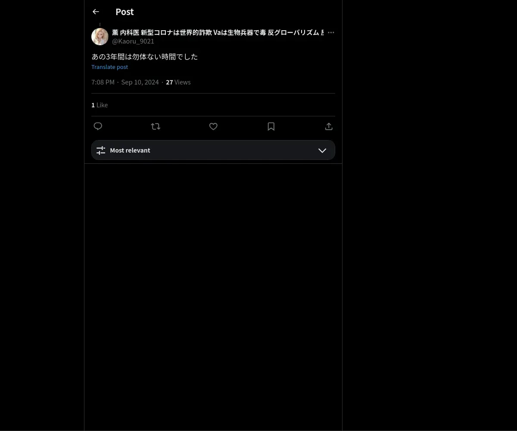
Task: Click the Sep 10, 2024 date
Action: click(x=140, y=82)
